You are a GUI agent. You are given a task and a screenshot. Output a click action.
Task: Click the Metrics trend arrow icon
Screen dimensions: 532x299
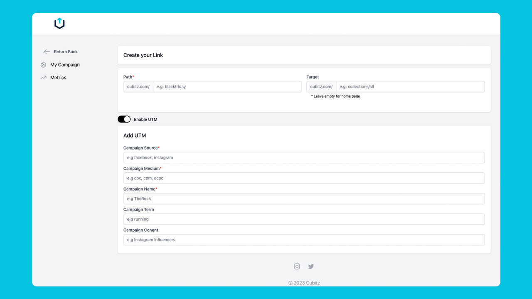click(43, 77)
